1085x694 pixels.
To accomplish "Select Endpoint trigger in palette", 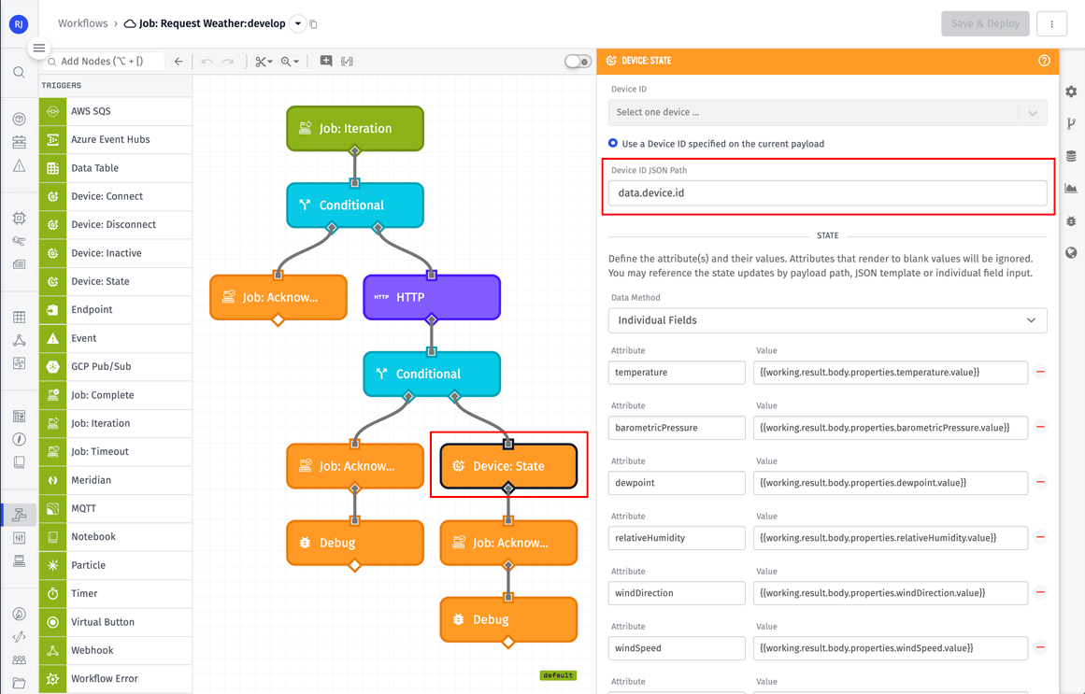I will (116, 309).
